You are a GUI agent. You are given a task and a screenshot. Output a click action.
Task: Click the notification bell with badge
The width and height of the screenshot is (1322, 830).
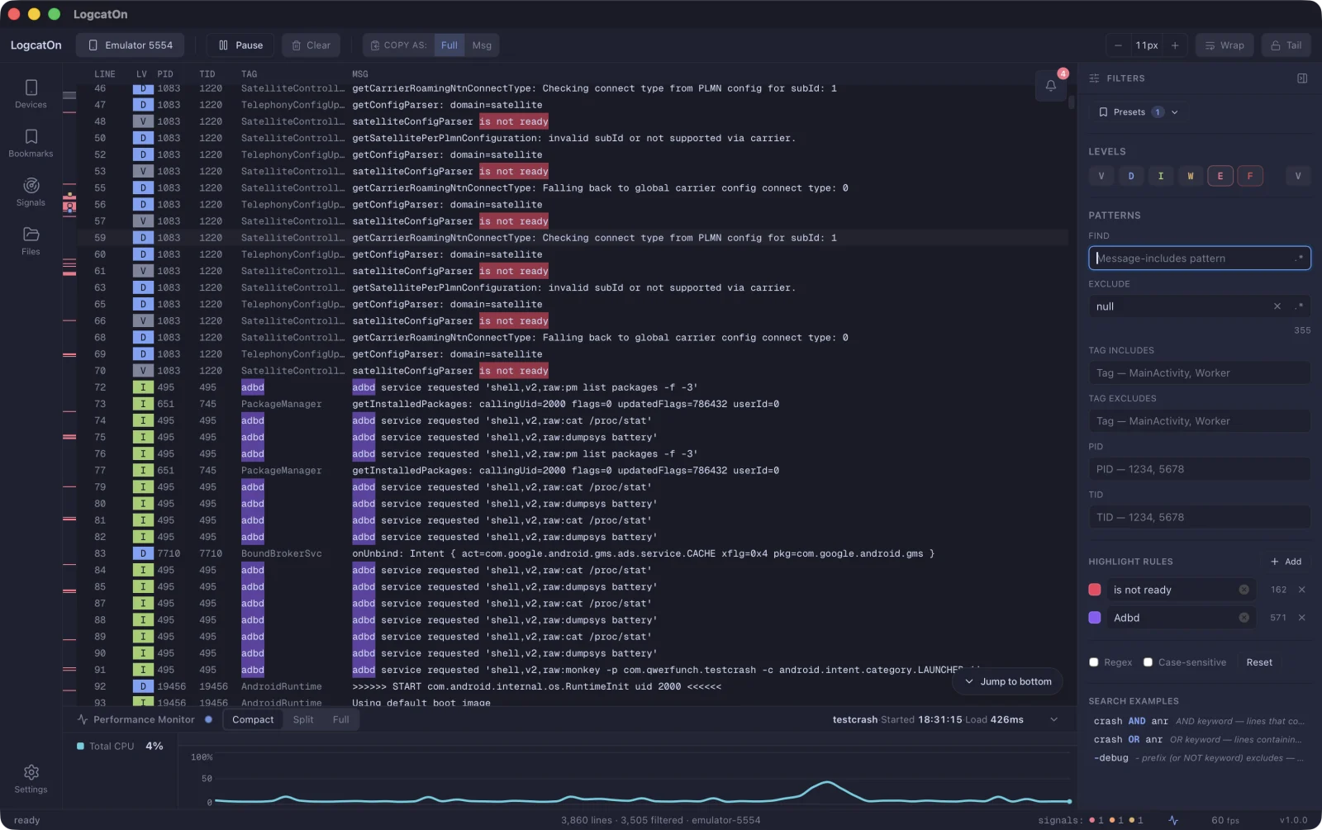coord(1051,86)
